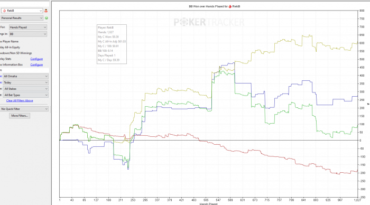Open the All Stakes filter dropdown
370x205 pixels.
pos(25,89)
